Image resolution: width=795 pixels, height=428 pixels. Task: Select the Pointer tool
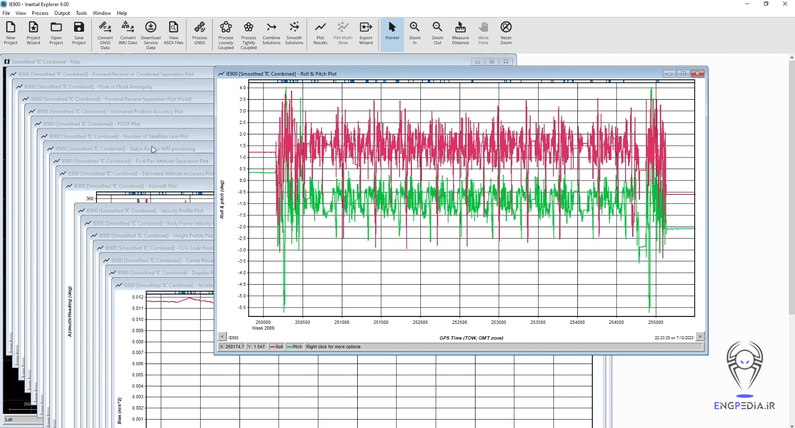click(392, 34)
